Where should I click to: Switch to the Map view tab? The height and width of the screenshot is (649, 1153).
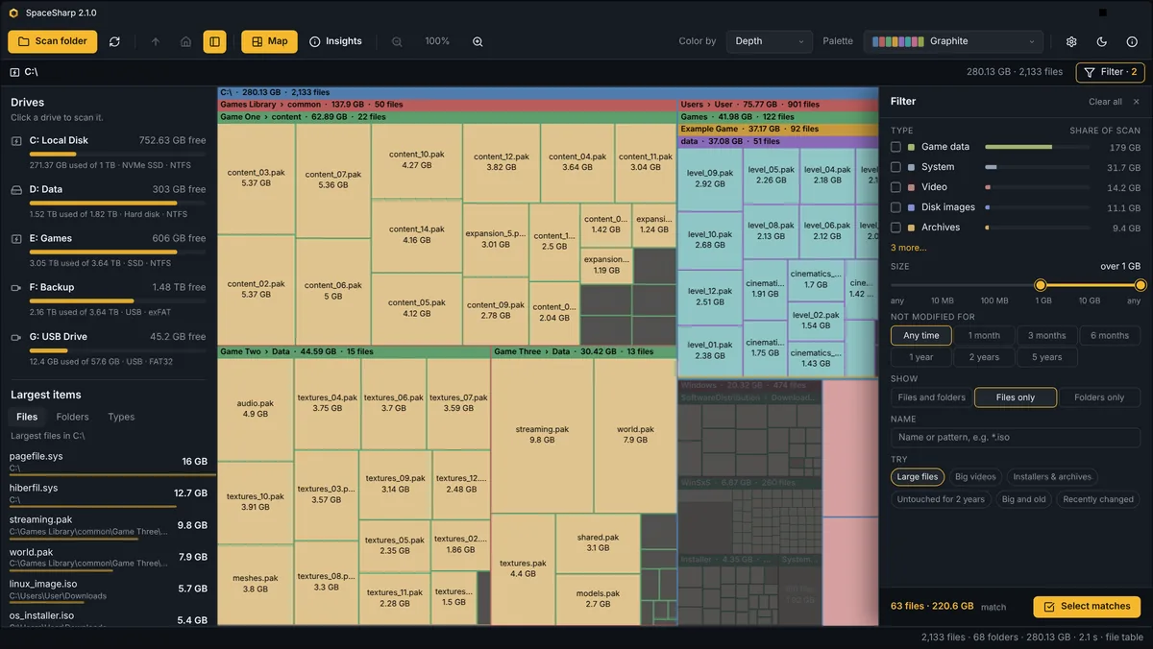pyautogui.click(x=269, y=41)
